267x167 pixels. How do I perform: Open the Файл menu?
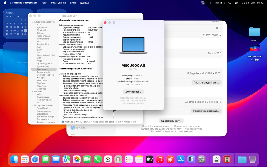[x=44, y=3]
